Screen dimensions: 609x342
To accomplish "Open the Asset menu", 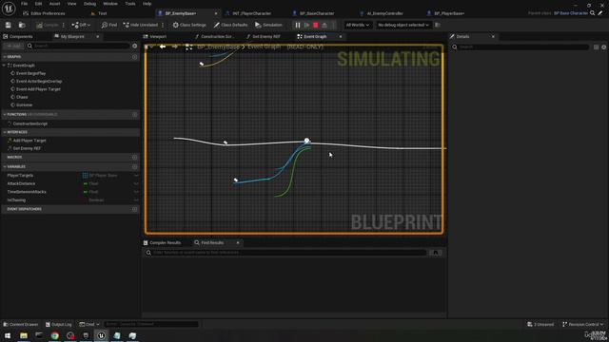I will pyautogui.click(x=54, y=4).
